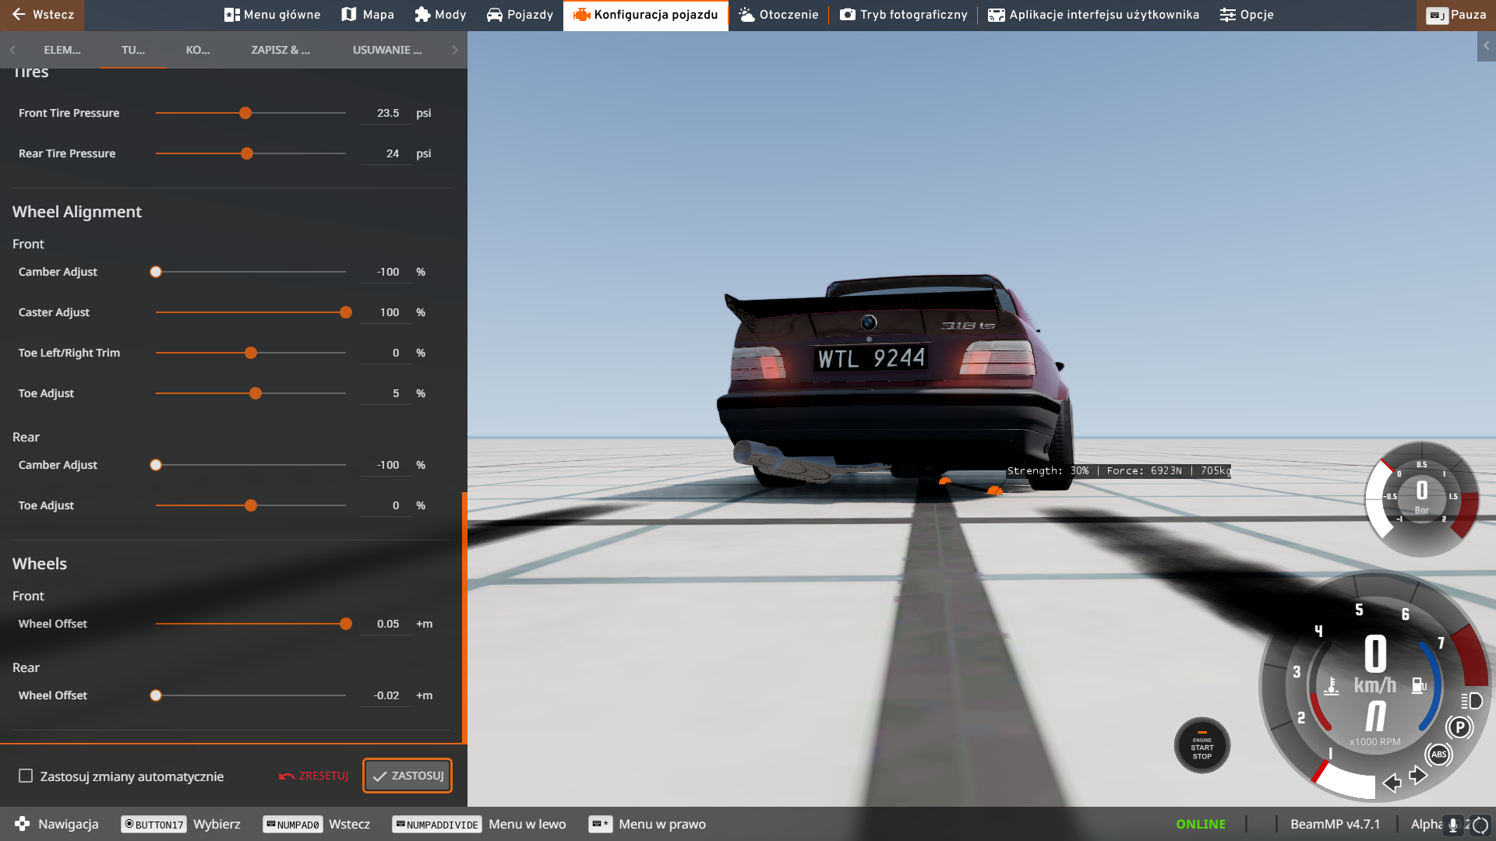Click rear Toe Adjust slider handle
1496x841 pixels.
[x=251, y=505]
